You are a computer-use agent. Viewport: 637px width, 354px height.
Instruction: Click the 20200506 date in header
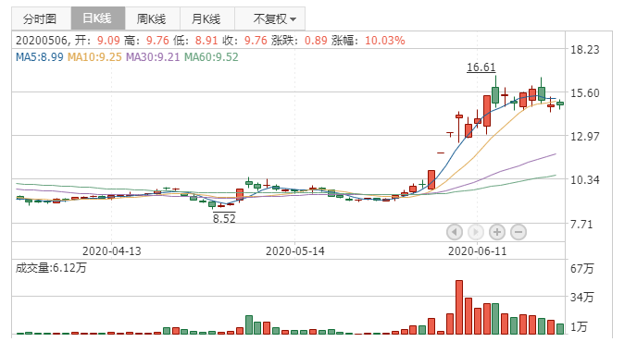click(43, 41)
